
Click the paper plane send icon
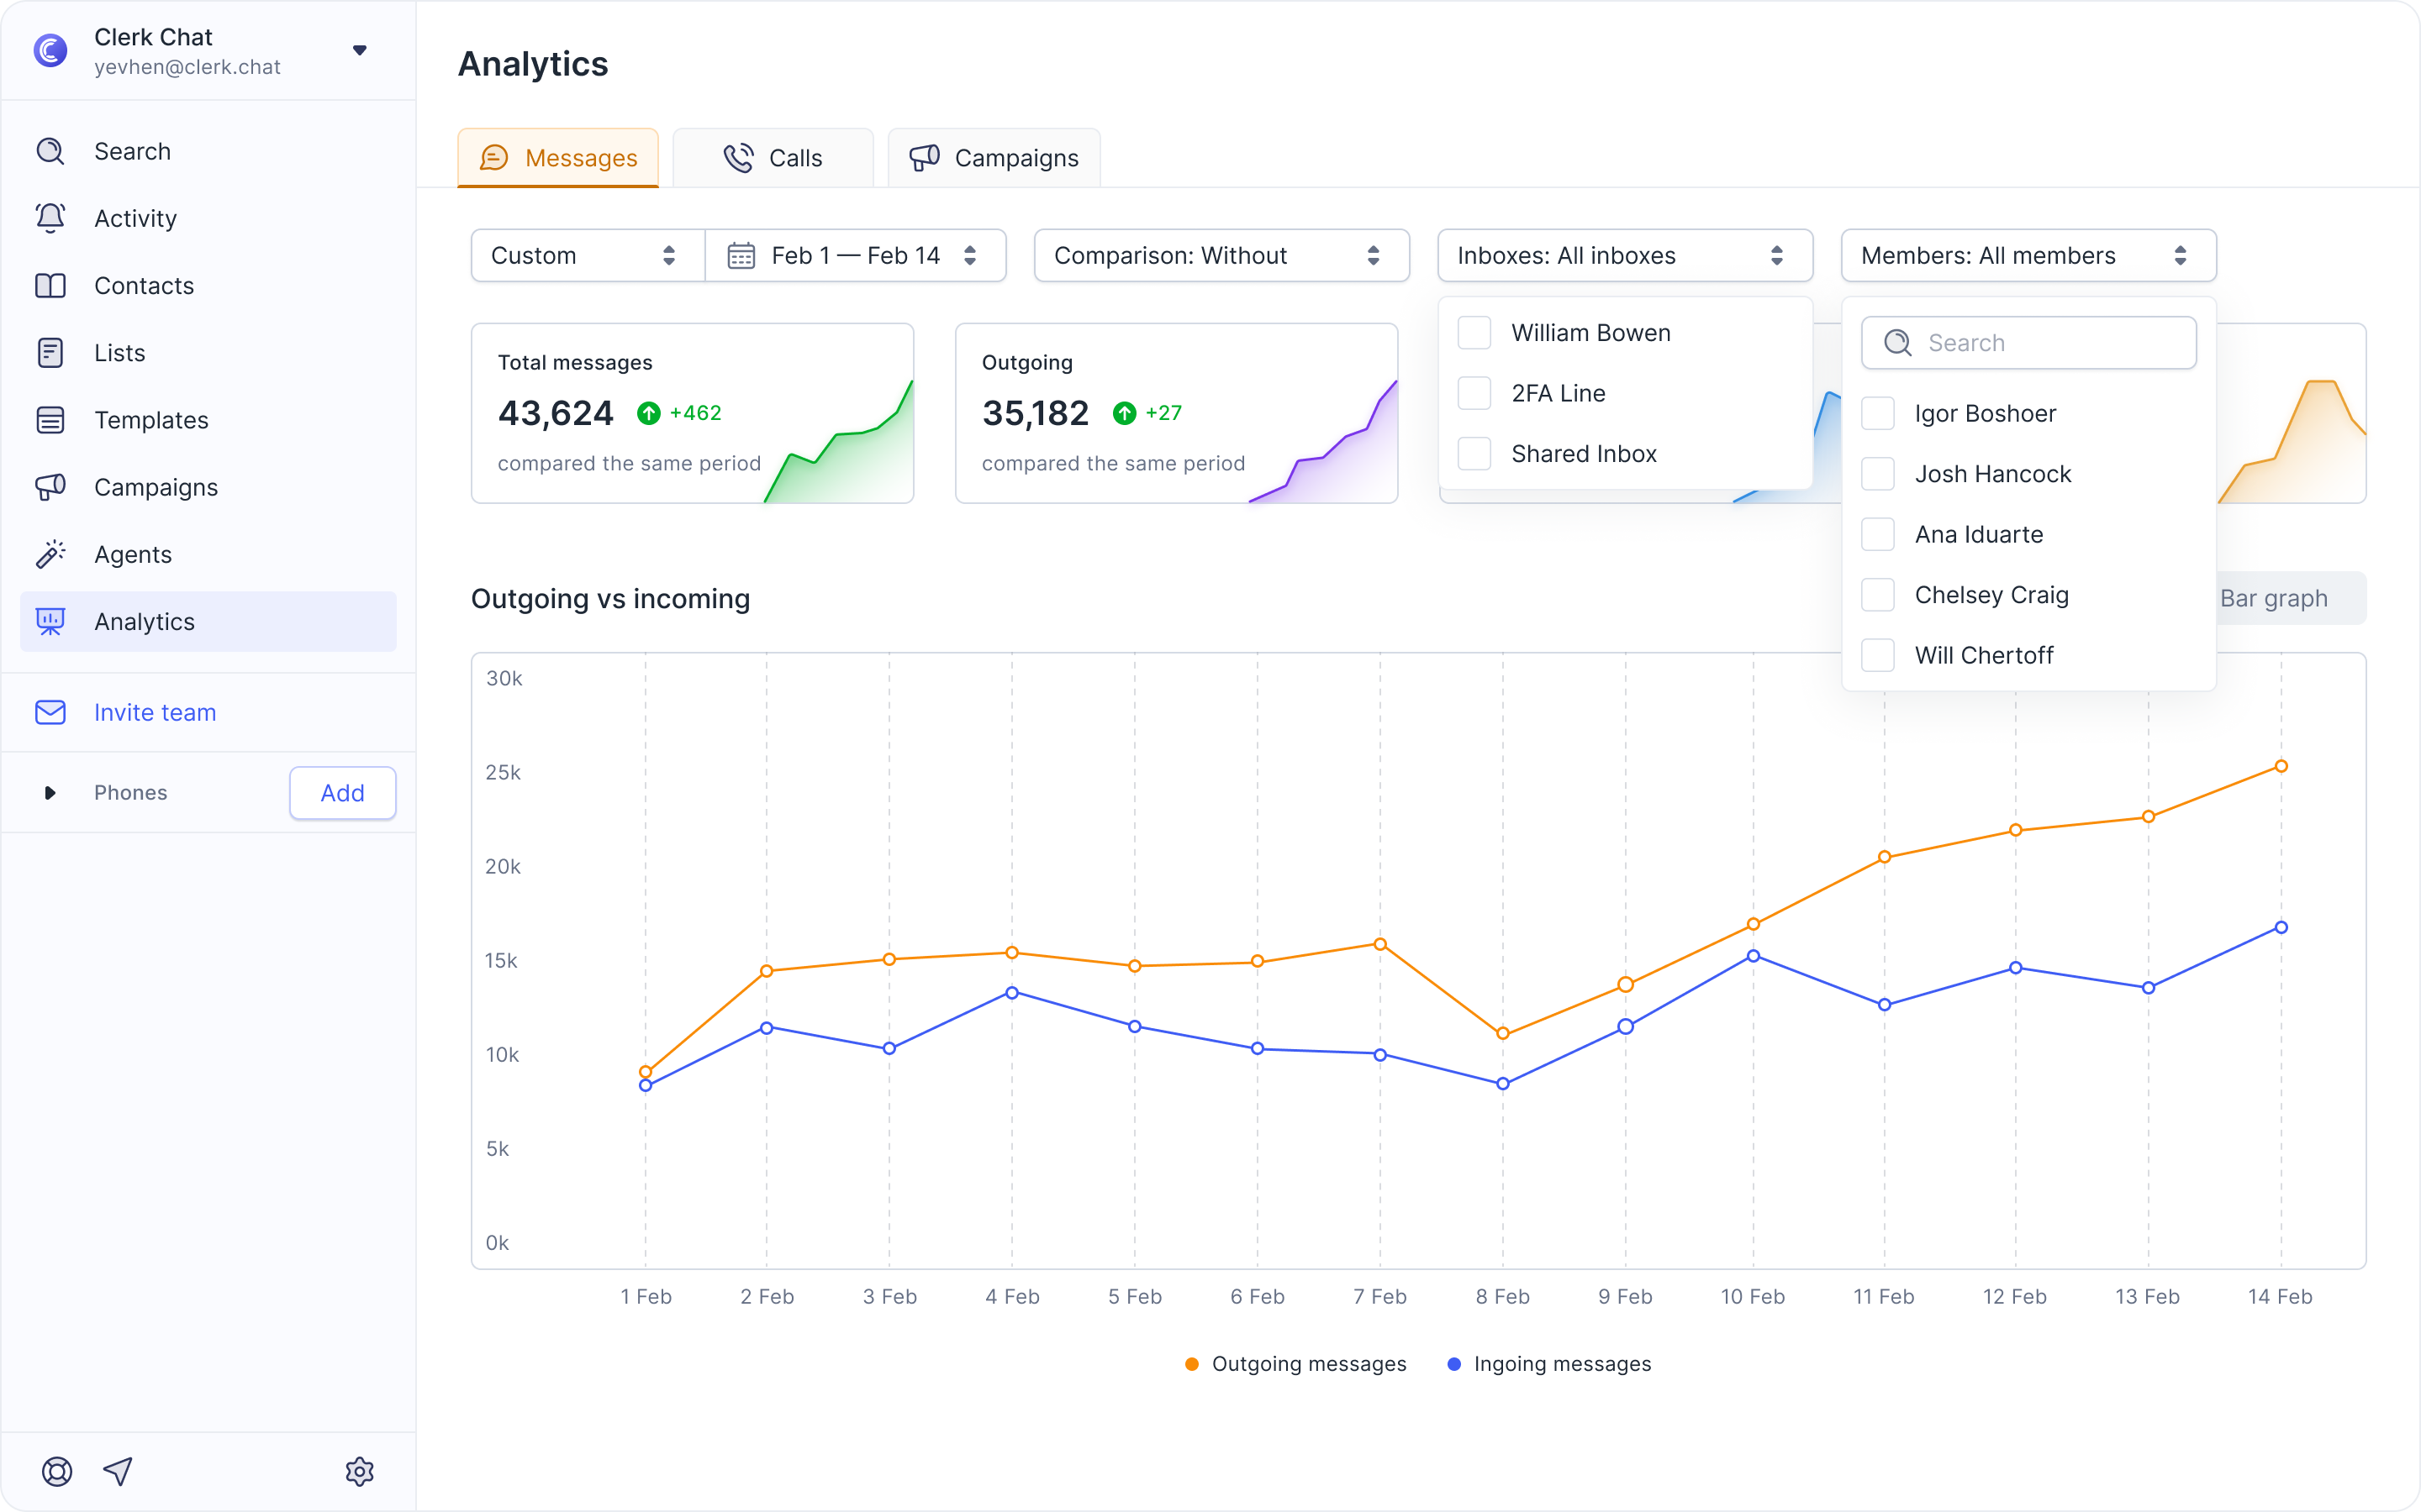[x=118, y=1471]
